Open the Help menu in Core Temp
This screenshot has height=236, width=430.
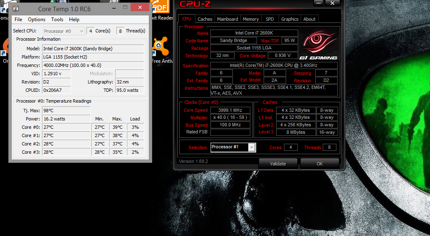[74, 20]
